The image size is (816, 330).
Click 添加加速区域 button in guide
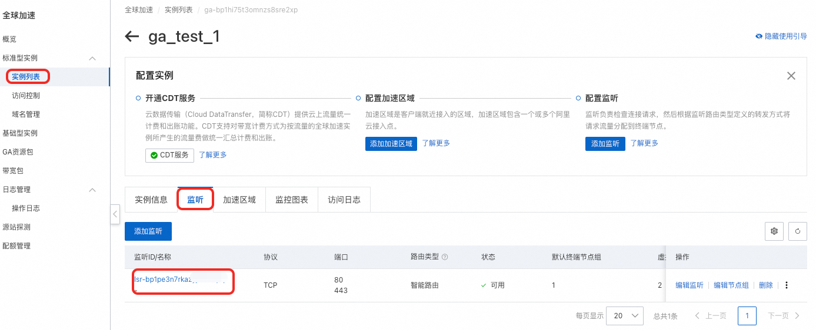(x=391, y=144)
